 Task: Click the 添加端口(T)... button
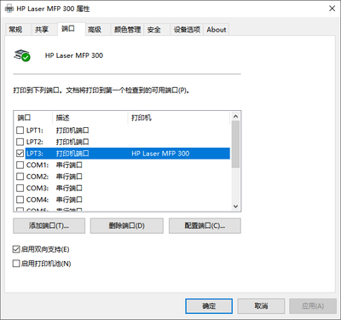pyautogui.click(x=49, y=226)
